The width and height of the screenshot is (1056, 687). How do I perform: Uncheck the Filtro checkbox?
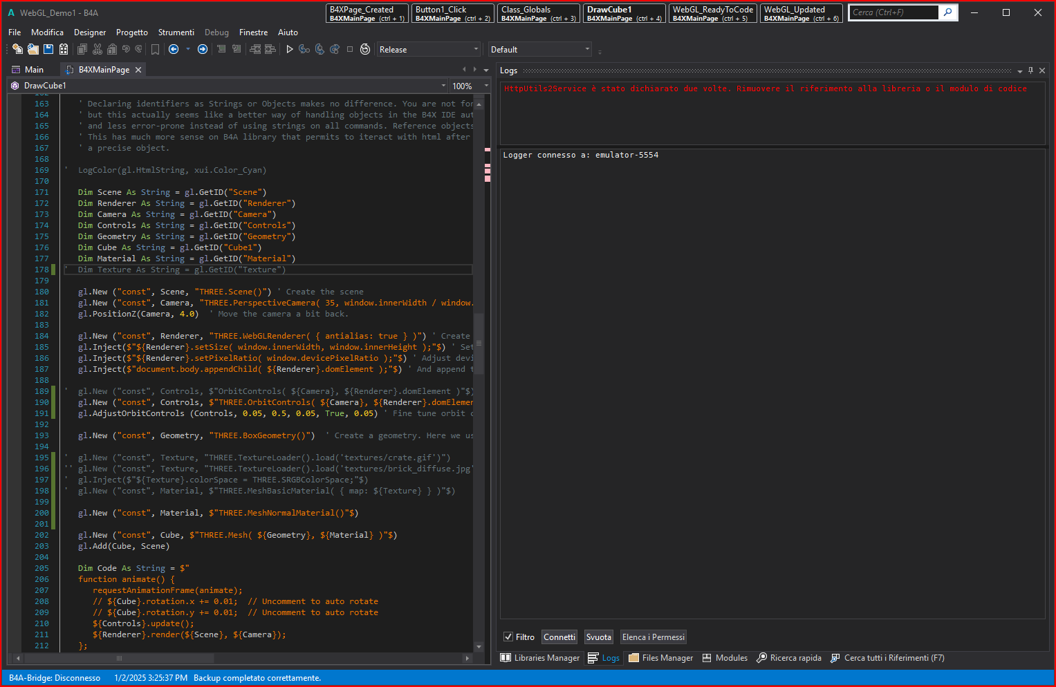pyautogui.click(x=508, y=637)
